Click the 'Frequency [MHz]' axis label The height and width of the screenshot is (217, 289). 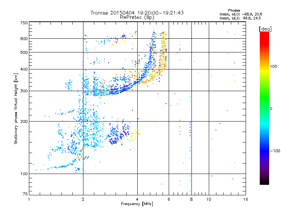pyautogui.click(x=137, y=204)
